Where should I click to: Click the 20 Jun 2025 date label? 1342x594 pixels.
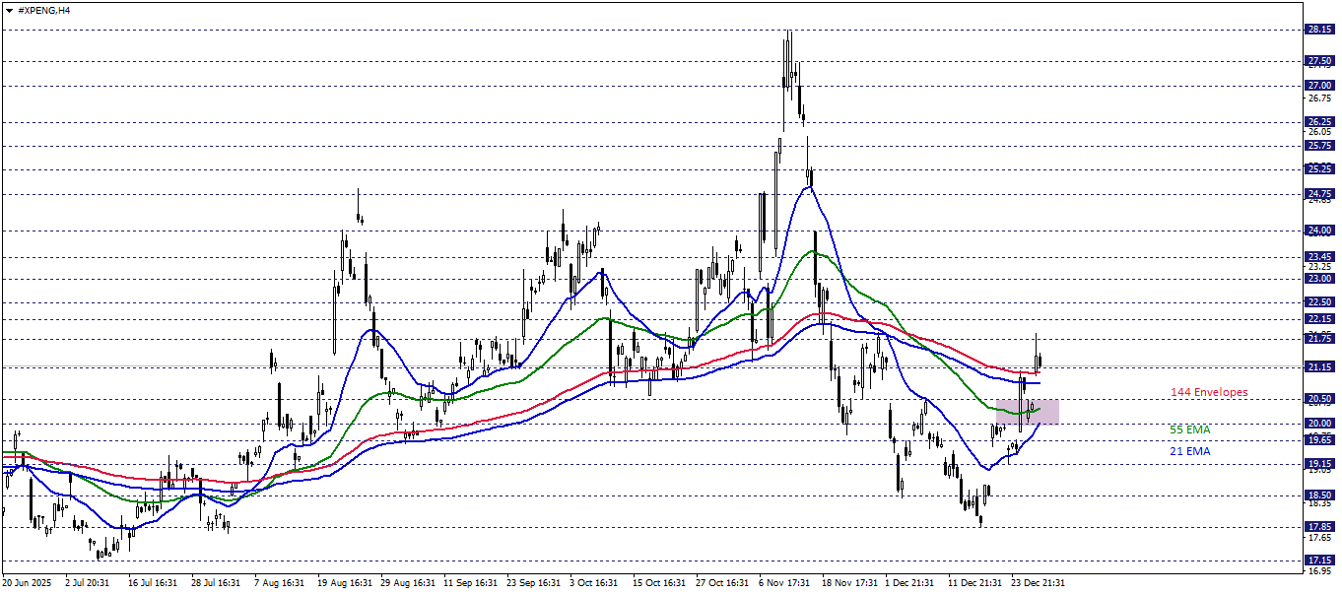[x=29, y=582]
